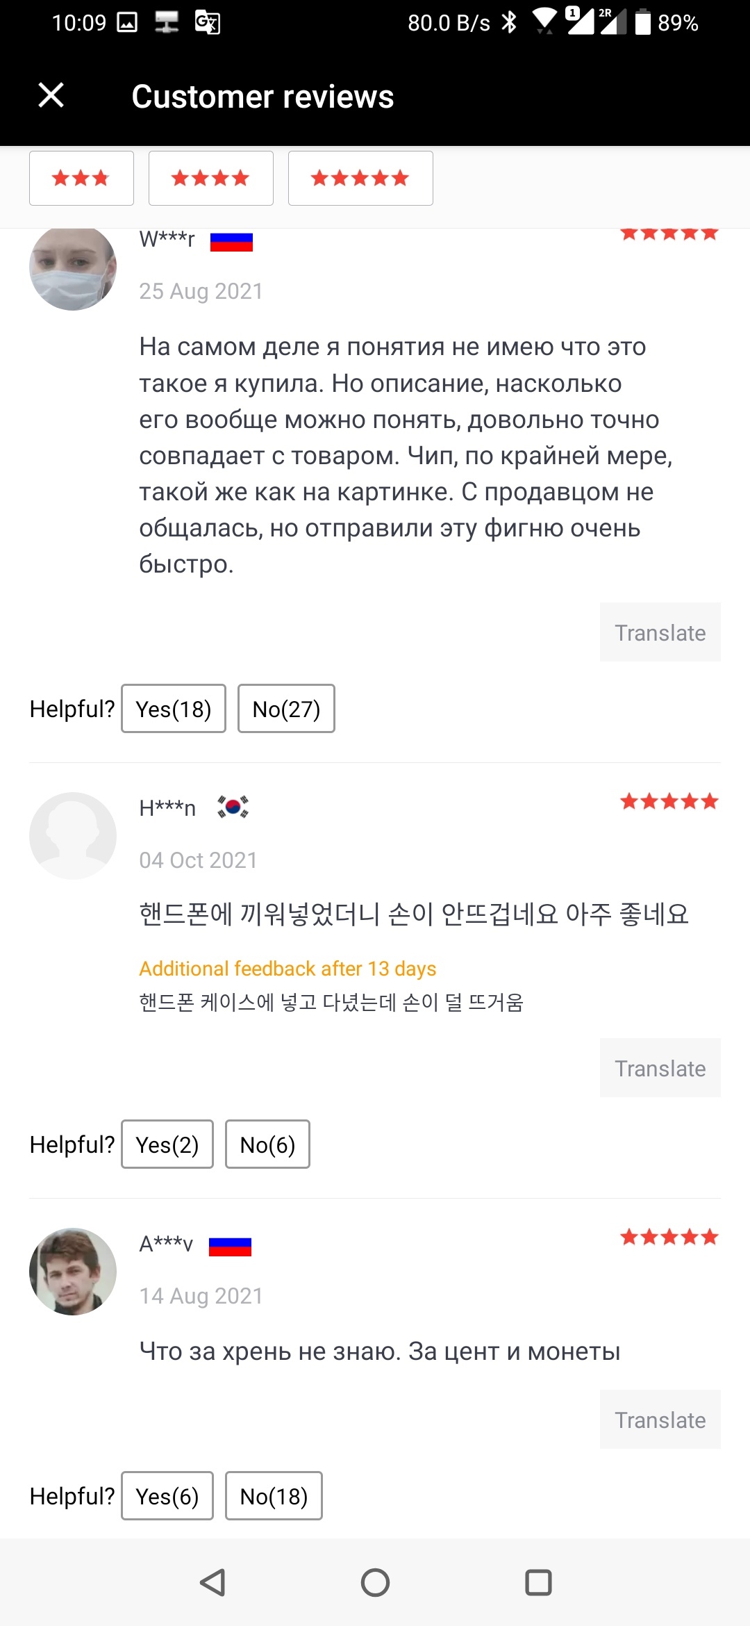Mark W***r's review helpful with Yes(18)
Screen dimensions: 750x1626
pos(174,709)
